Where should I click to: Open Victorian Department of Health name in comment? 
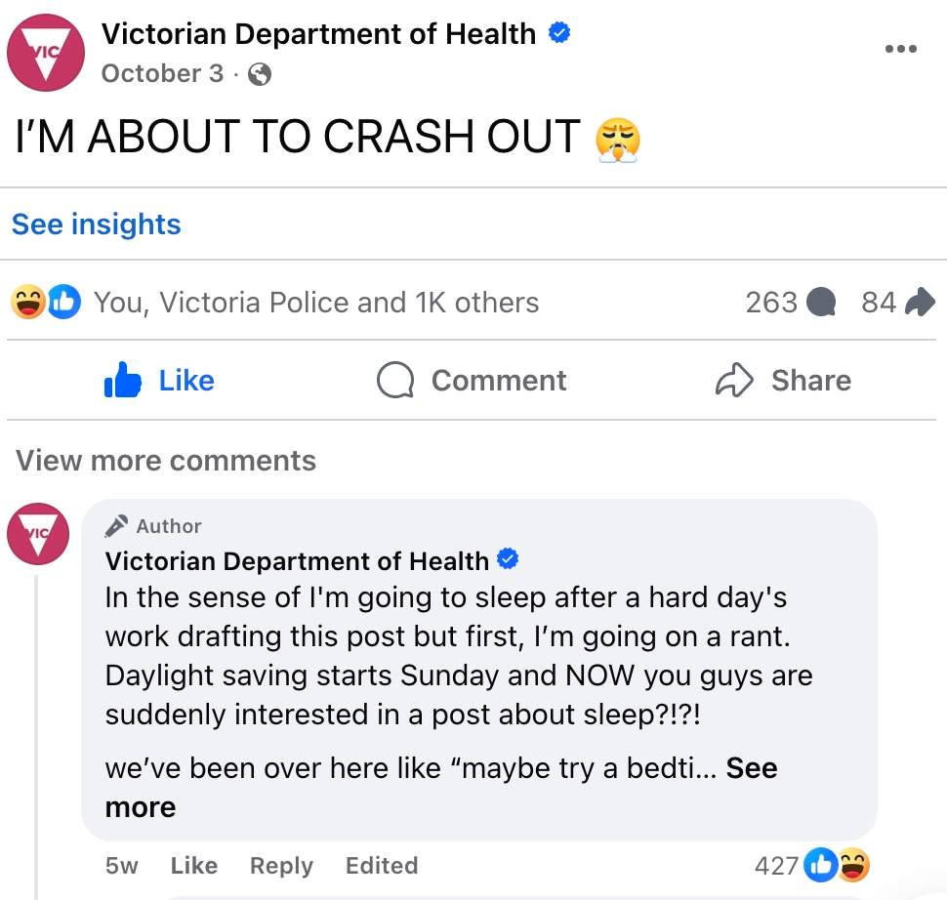coord(297,561)
